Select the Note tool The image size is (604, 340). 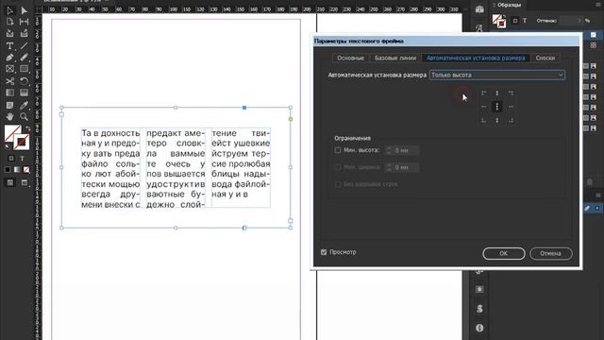pyautogui.click(x=10, y=105)
